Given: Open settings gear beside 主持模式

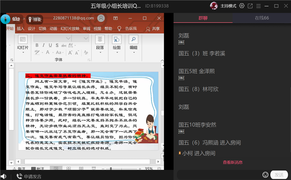Looking at the screenshot, I should 242,6.
